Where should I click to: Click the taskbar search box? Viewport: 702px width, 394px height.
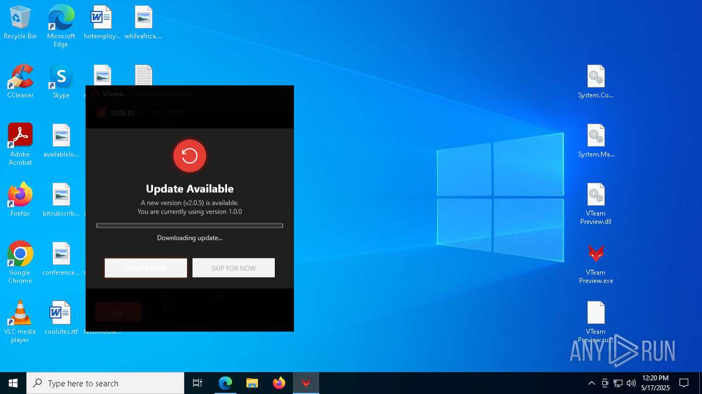(x=105, y=383)
